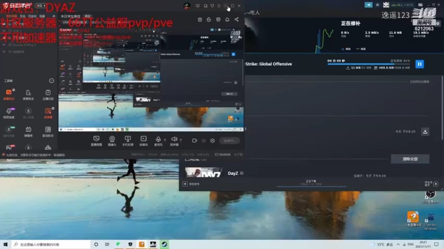This screenshot has height=249, width=444.
Task: Expand speaker options arrow
Action: 181,139
